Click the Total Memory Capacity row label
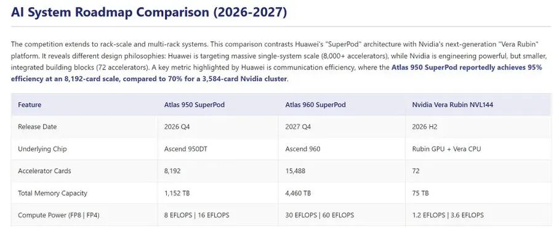The width and height of the screenshot is (554, 231). tap(52, 193)
